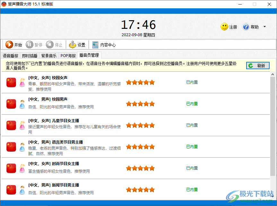Viewport: 277px width, 206px height.
Task: Click the 停止 stop icon
Action: pyautogui.click(x=50, y=45)
